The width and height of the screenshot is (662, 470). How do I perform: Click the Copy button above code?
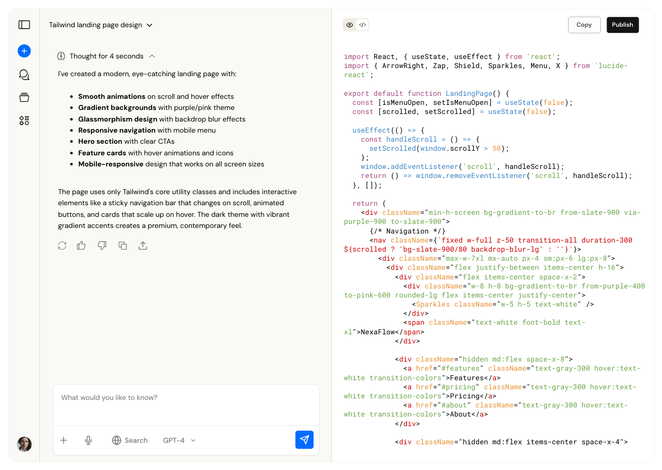[584, 25]
